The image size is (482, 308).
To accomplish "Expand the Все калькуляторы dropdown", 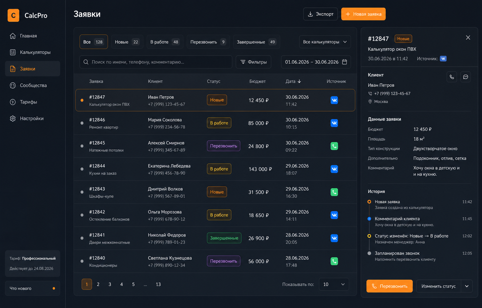I will 325,42.
